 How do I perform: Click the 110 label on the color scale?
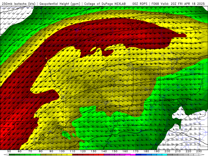73,151
